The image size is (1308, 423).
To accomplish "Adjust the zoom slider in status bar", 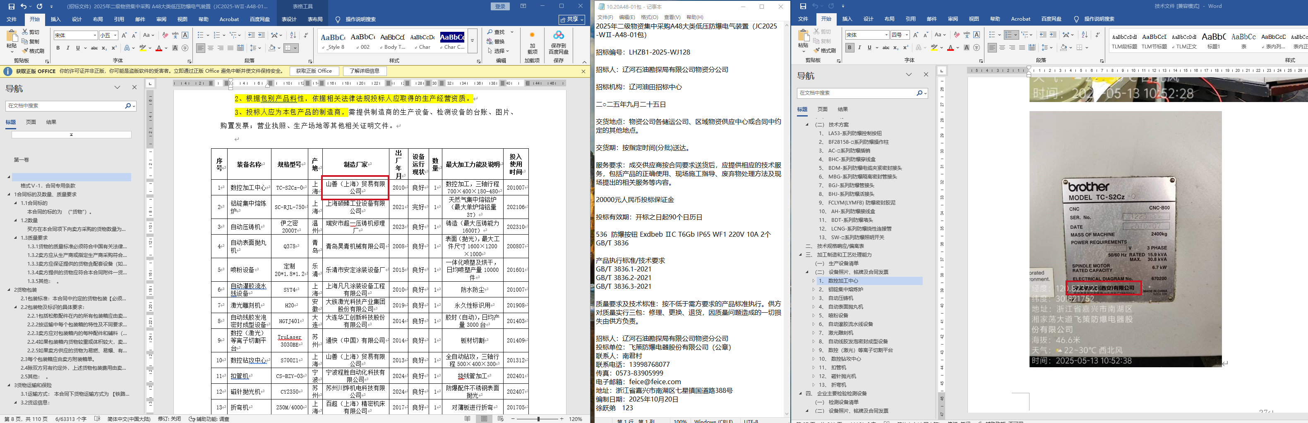I will pyautogui.click(x=538, y=419).
